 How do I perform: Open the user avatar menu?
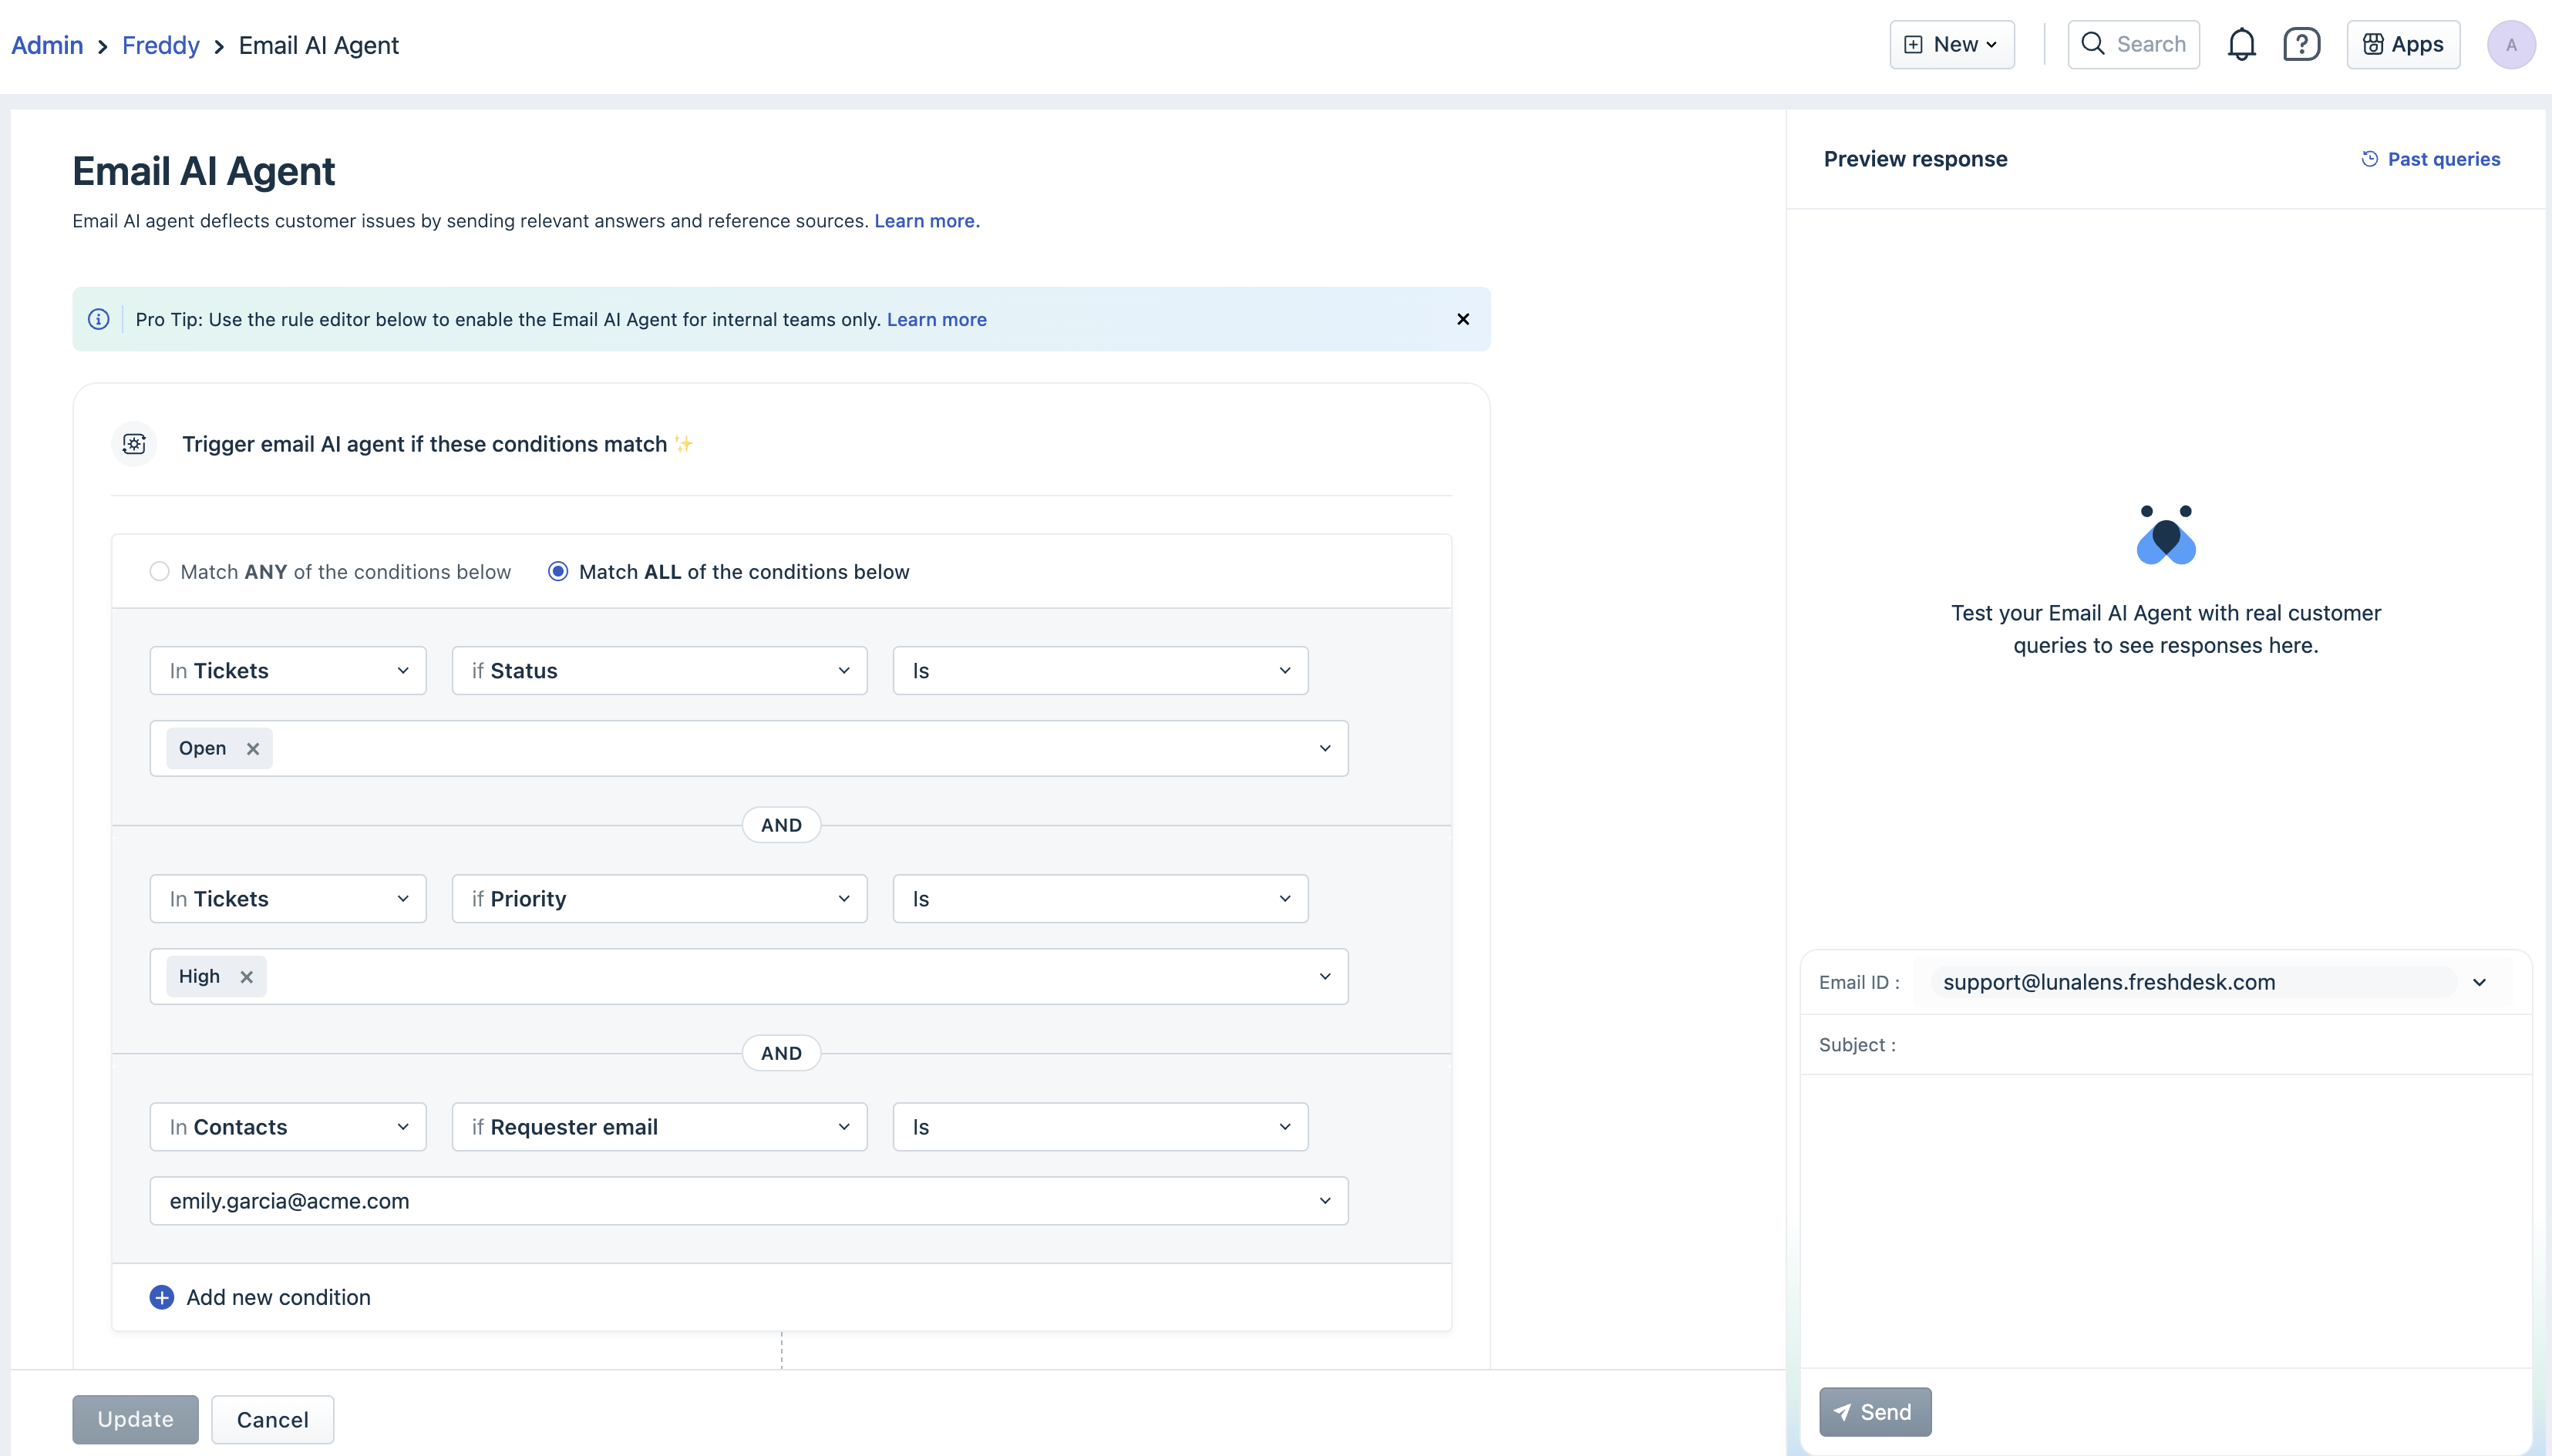click(x=2510, y=45)
